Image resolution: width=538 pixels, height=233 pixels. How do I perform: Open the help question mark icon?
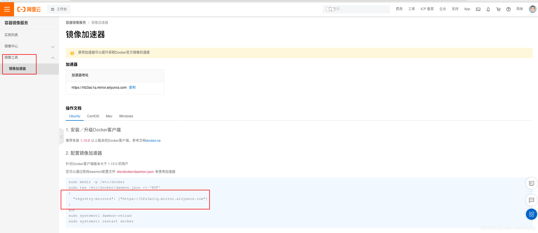[509, 9]
